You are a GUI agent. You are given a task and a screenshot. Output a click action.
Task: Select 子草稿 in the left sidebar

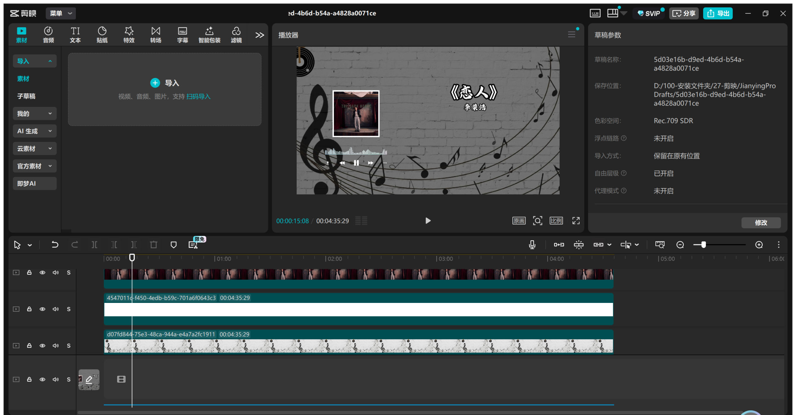pyautogui.click(x=26, y=96)
